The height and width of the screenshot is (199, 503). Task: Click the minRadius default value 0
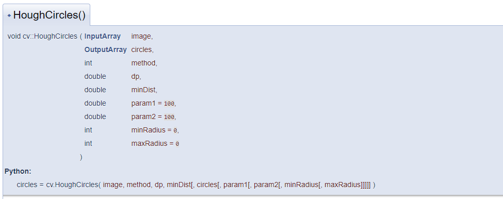pos(175,131)
